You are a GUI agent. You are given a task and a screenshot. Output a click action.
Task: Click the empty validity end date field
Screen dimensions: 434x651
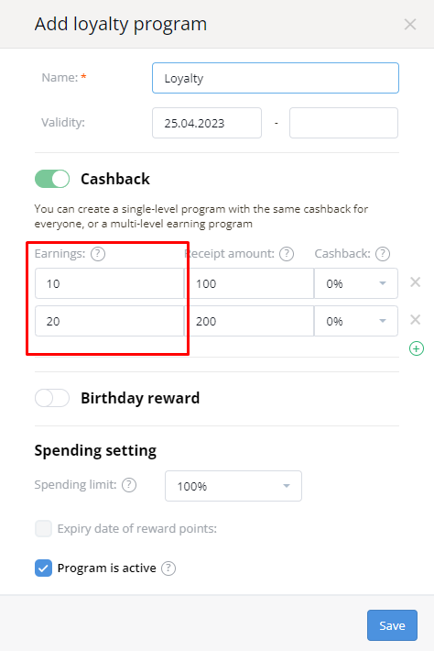[343, 123]
